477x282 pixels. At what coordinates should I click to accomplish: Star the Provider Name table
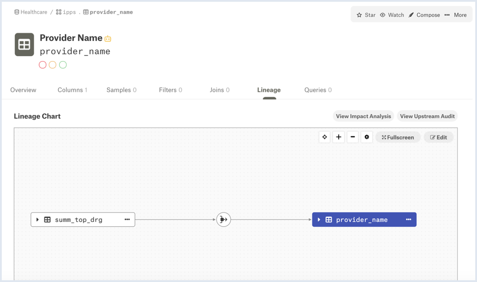pyautogui.click(x=366, y=15)
